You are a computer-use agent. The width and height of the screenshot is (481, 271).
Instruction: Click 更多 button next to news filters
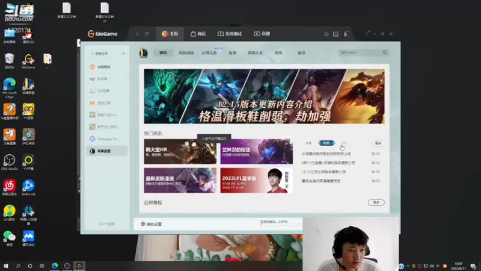click(378, 143)
